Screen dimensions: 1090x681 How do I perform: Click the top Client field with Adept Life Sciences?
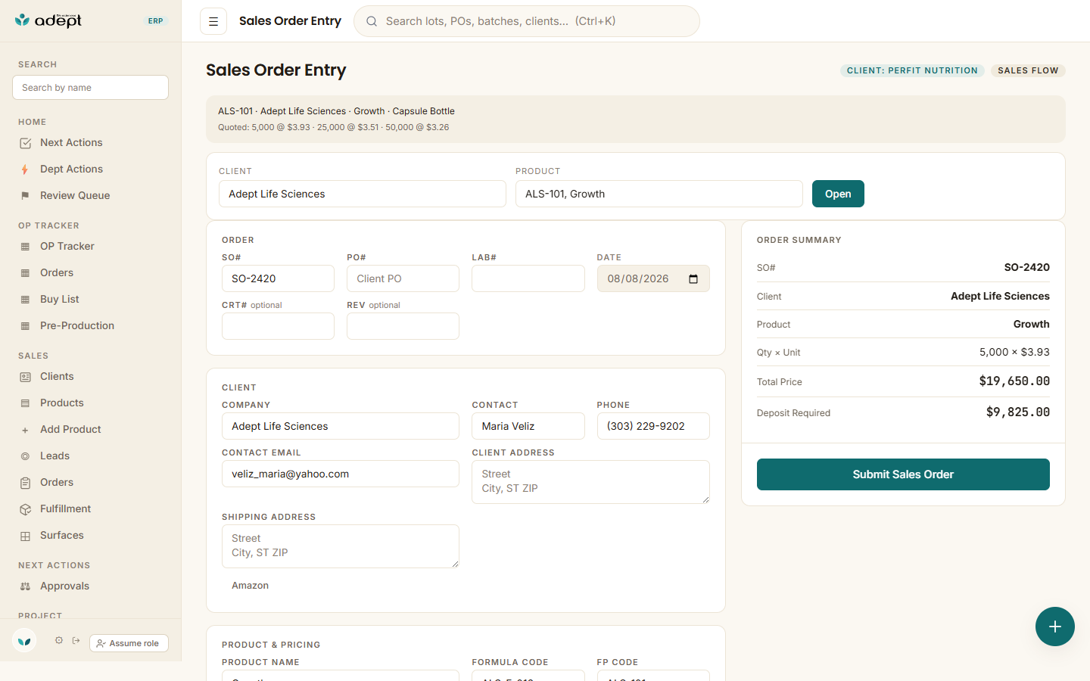coord(363,194)
